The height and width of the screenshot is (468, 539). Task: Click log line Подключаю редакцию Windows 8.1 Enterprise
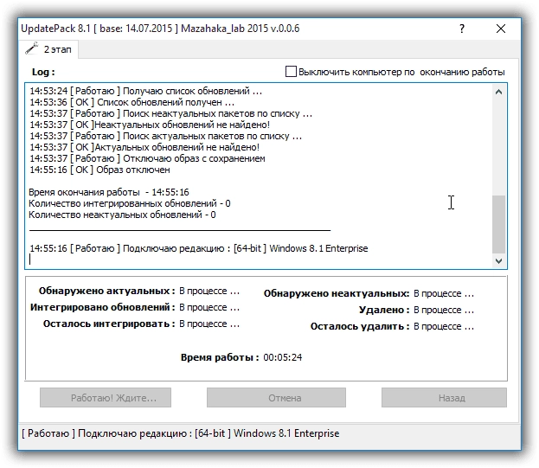click(x=199, y=248)
